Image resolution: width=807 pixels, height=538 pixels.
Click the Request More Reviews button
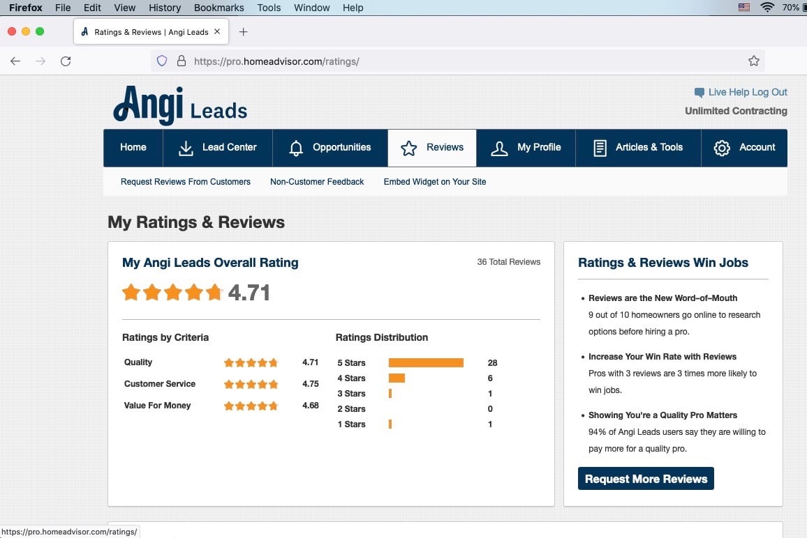(x=646, y=478)
